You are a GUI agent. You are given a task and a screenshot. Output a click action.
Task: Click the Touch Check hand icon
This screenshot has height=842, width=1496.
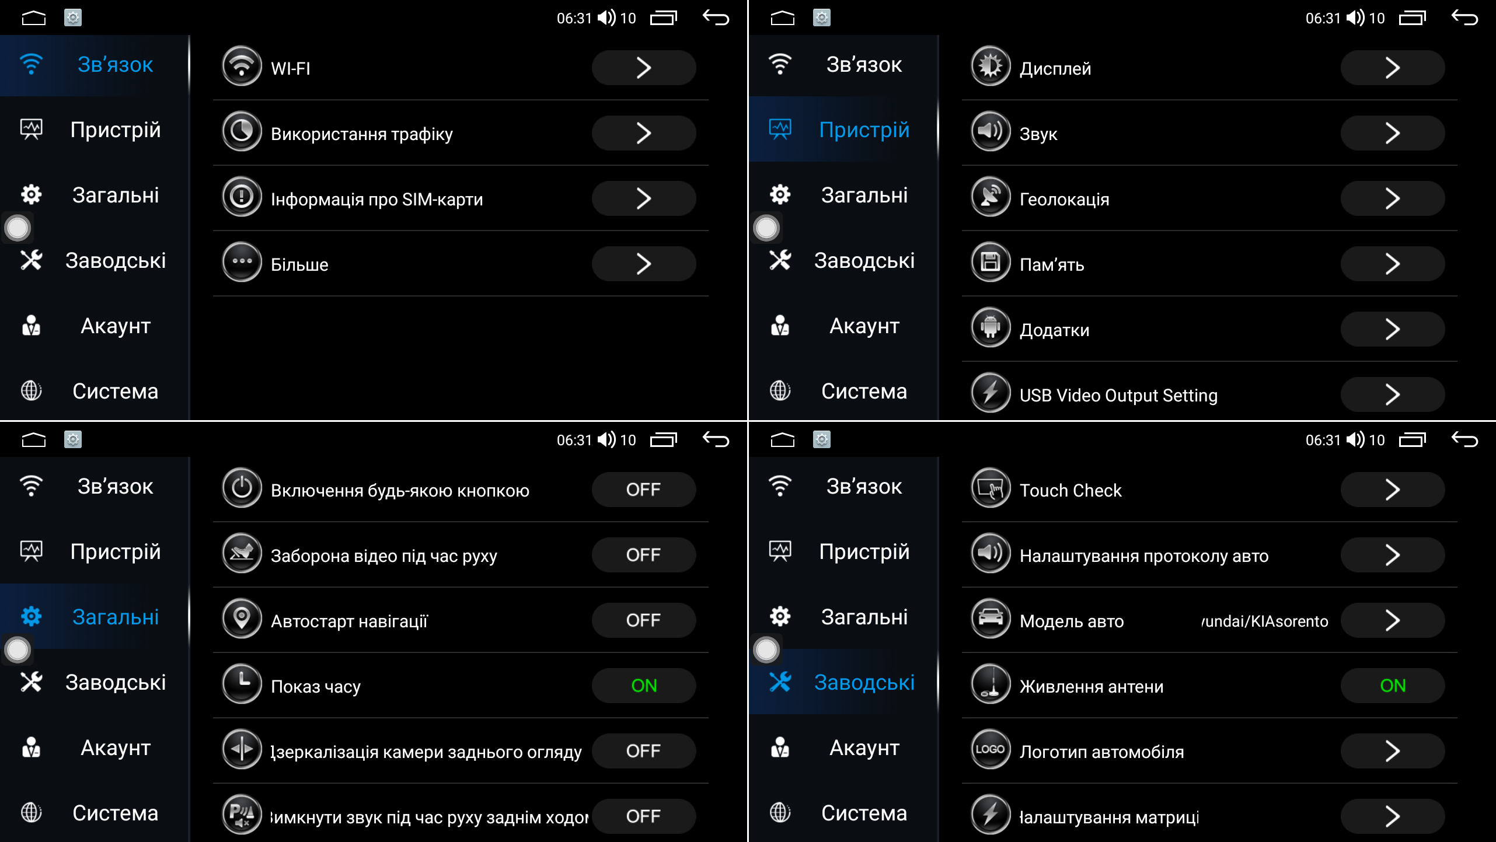[991, 489]
